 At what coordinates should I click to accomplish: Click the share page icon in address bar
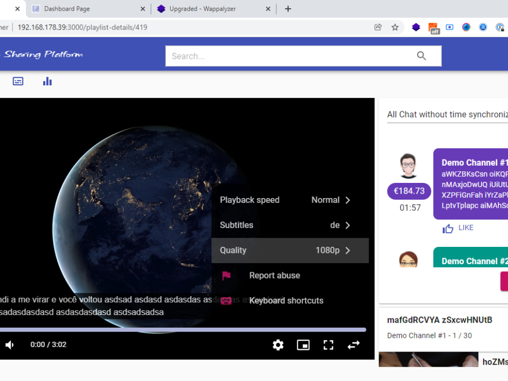coord(378,27)
